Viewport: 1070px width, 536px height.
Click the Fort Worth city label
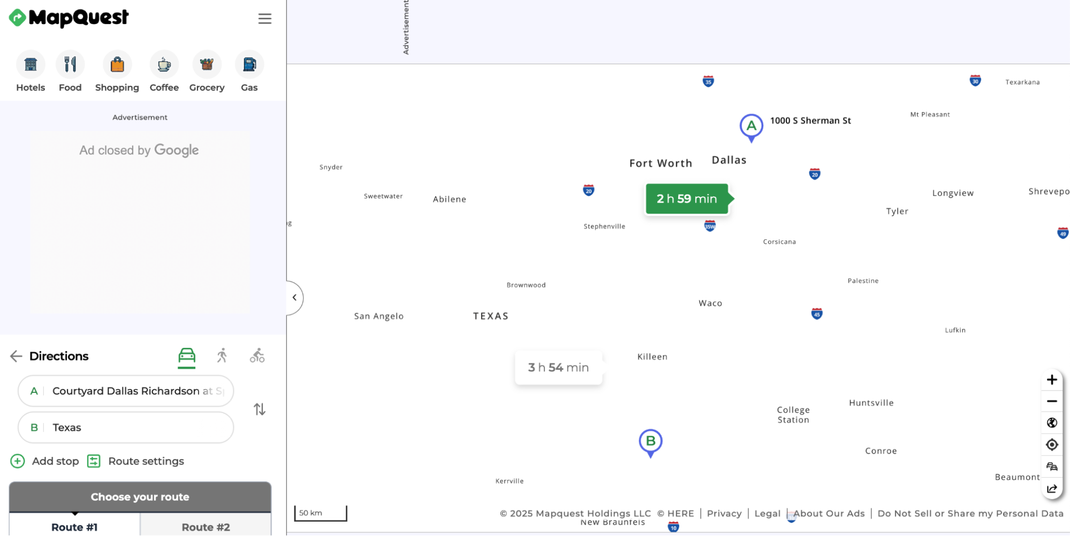click(661, 164)
